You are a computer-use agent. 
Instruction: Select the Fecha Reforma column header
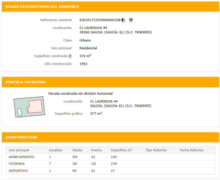(x=191, y=150)
